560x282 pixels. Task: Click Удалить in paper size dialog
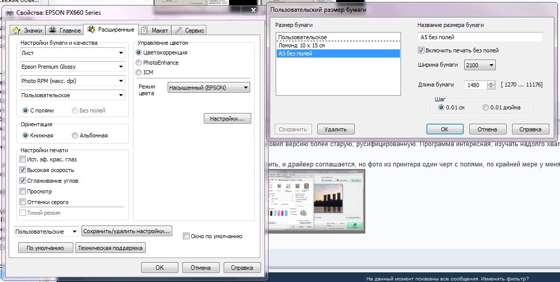tap(336, 129)
